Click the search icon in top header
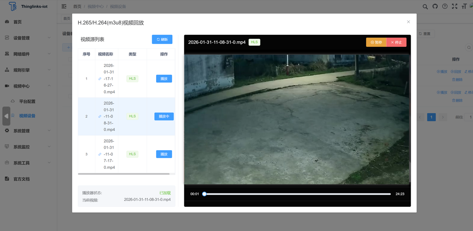The height and width of the screenshot is (231, 473). pyautogui.click(x=425, y=7)
